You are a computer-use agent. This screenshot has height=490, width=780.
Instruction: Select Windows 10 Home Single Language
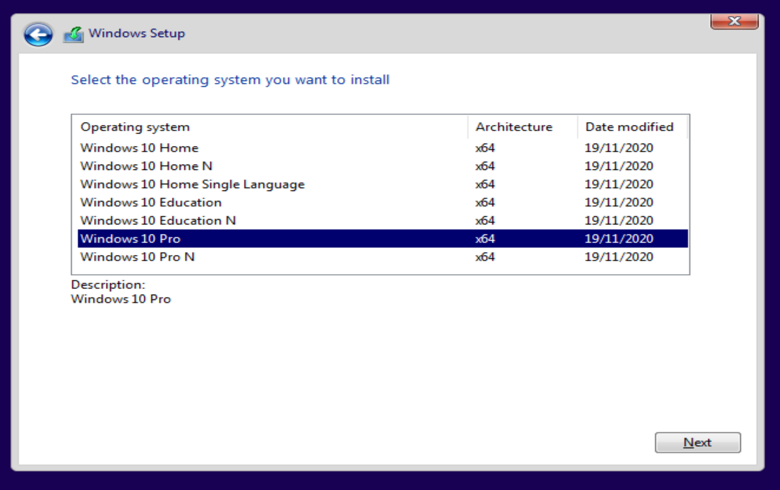pos(383,184)
